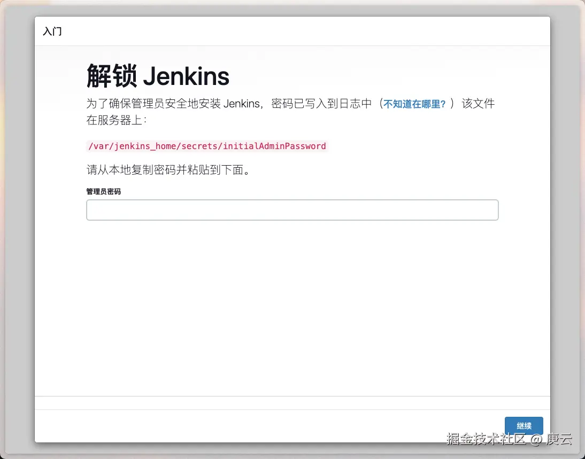Click the 管理员密码 password input field

[x=292, y=210]
